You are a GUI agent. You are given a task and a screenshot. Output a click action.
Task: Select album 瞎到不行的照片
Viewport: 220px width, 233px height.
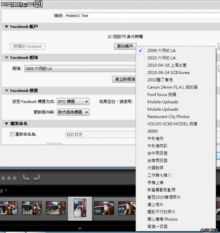pos(176,212)
